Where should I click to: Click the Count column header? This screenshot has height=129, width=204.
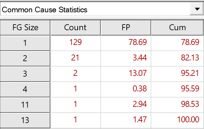(75, 27)
